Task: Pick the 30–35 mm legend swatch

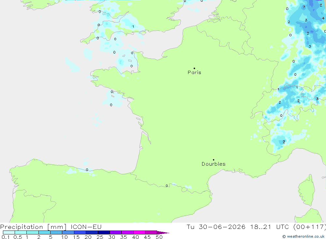Action: coord(116,232)
